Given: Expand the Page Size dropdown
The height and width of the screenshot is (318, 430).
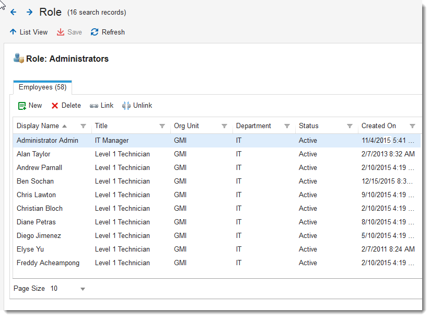Looking at the screenshot, I should 83,289.
